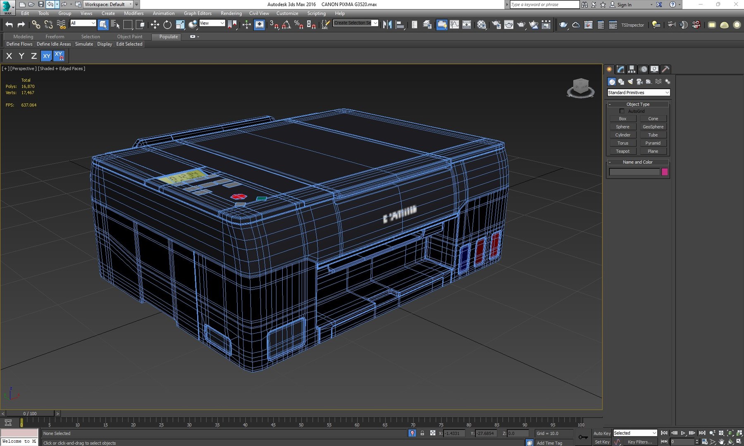744x446 pixels.
Task: Open the Rendering menu
Action: [x=231, y=13]
